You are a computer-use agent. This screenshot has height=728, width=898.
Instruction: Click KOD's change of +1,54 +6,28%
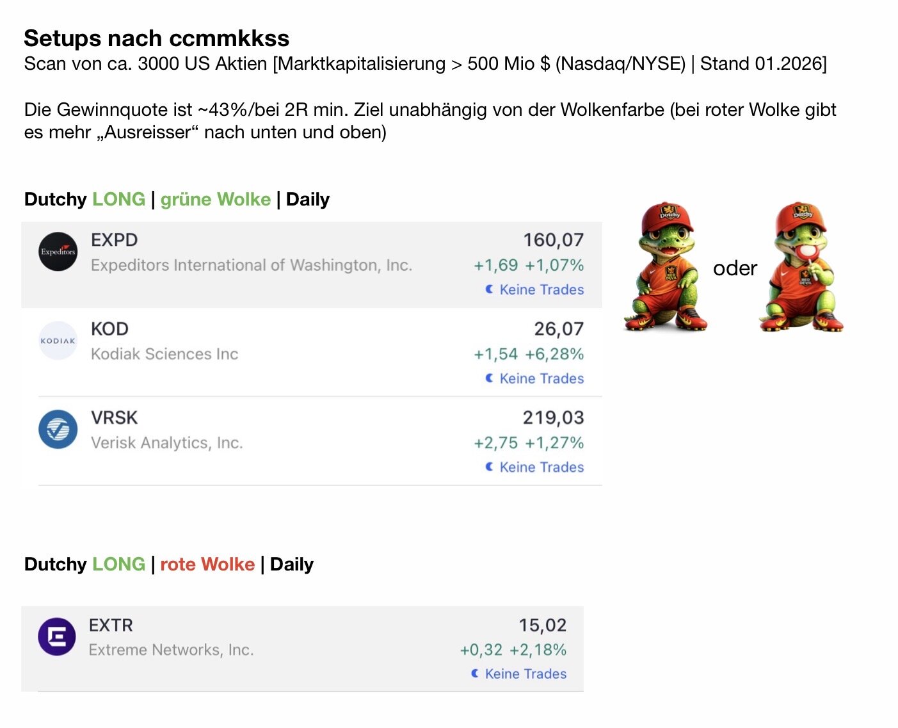click(x=528, y=354)
